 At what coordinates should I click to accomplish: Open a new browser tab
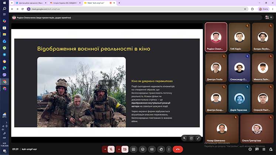click(x=119, y=3)
